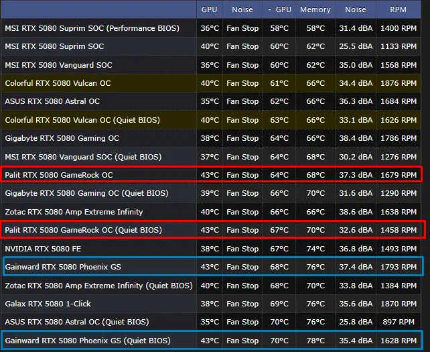Click the 1870 RPM value for Galax
The width and height of the screenshot is (430, 352).
point(399,304)
